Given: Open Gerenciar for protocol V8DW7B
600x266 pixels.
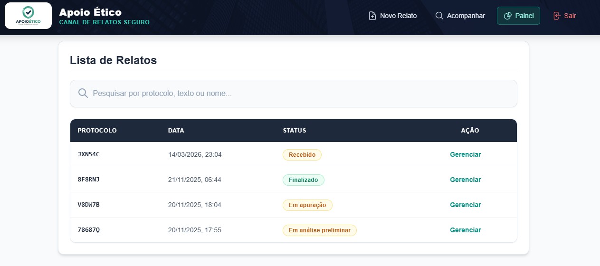Looking at the screenshot, I should pos(465,205).
